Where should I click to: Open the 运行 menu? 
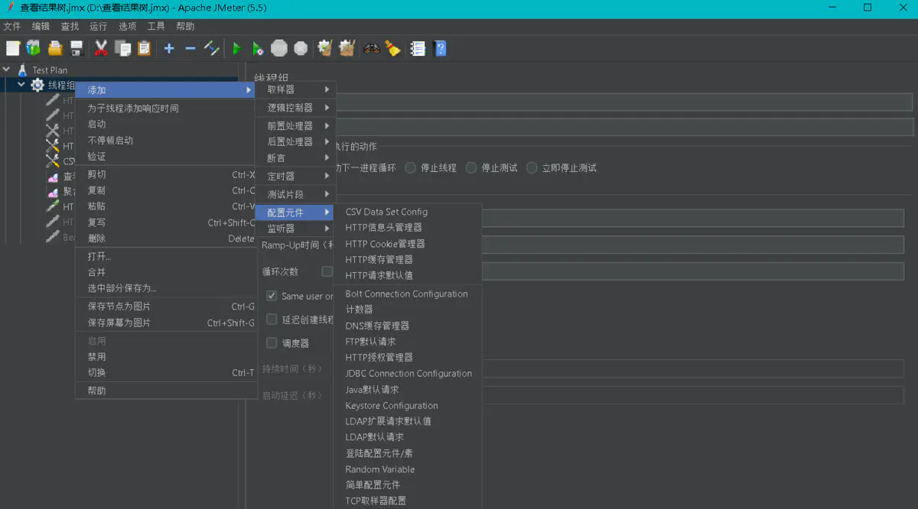(99, 26)
